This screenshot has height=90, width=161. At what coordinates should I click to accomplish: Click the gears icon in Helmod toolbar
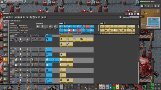(x=27, y=17)
